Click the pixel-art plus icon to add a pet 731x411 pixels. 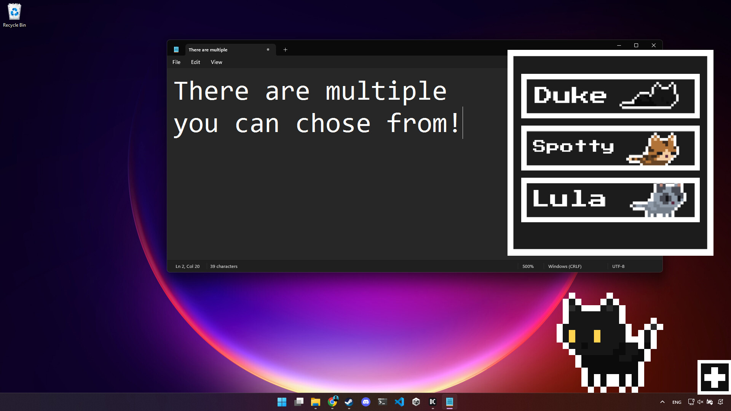(714, 378)
